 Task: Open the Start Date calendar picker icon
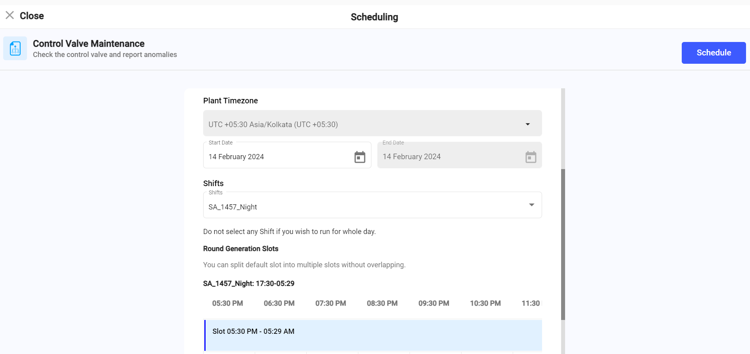point(360,157)
